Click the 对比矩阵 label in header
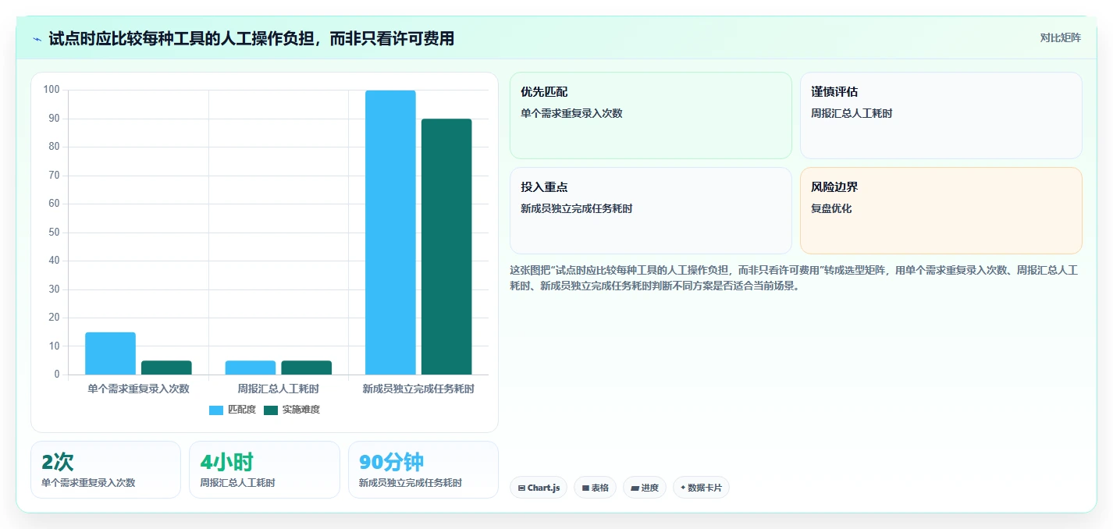 pyautogui.click(x=1061, y=38)
